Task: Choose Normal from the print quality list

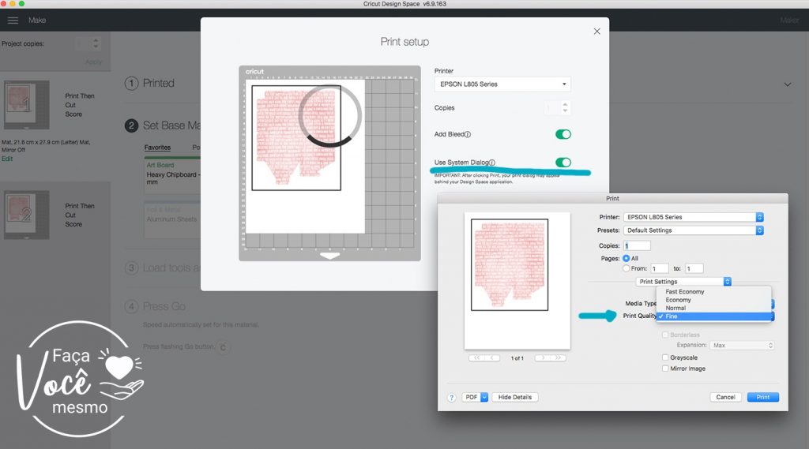Action: point(675,308)
